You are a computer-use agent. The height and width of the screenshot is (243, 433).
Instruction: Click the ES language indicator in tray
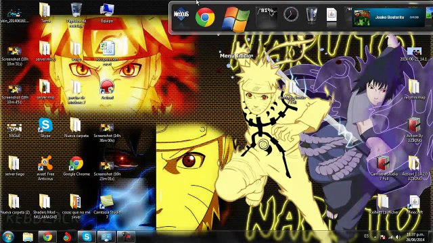(366, 236)
